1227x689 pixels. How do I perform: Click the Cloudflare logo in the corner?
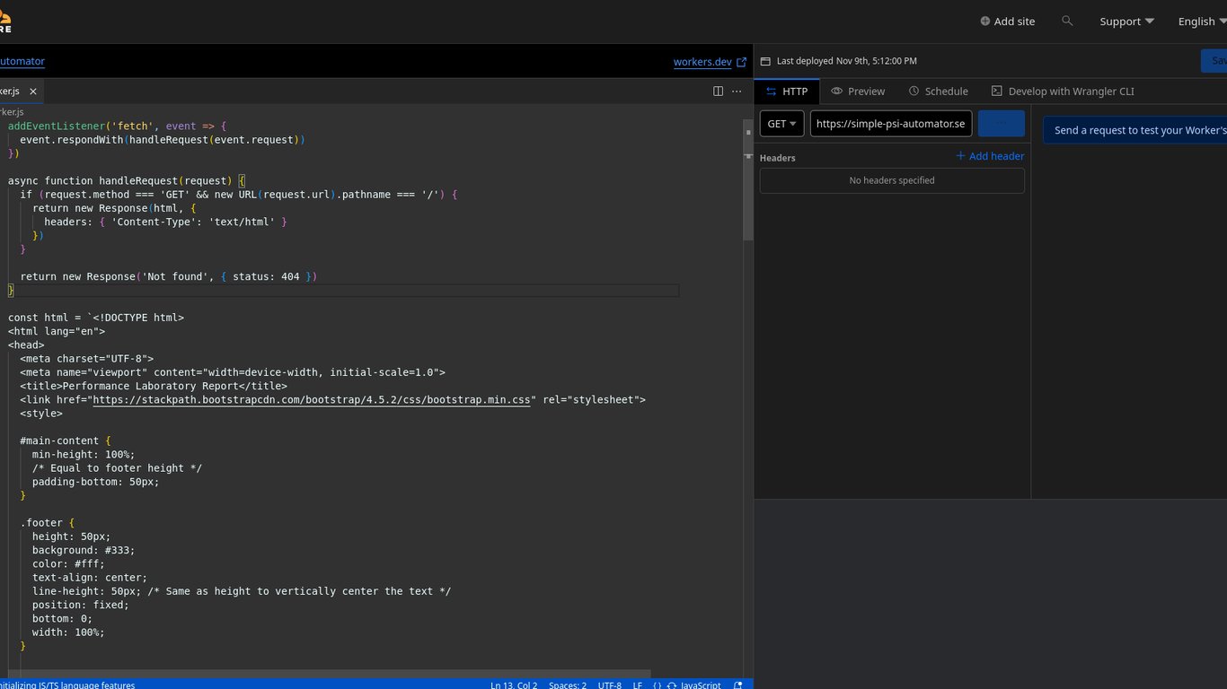click(x=6, y=16)
